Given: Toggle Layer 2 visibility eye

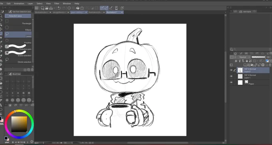Looking at the screenshot, I should (231, 70).
